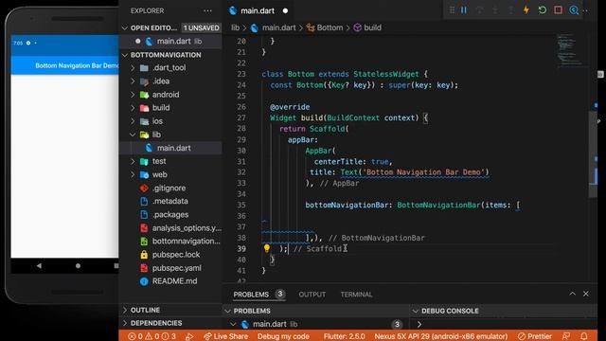
Task: Click the unsaved dot on main.dart tab
Action: point(285,10)
